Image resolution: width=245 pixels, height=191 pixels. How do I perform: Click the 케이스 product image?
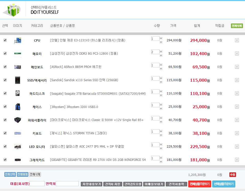click(17, 107)
